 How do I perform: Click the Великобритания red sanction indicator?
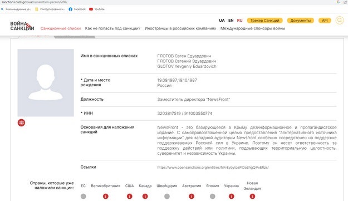coord(106,197)
